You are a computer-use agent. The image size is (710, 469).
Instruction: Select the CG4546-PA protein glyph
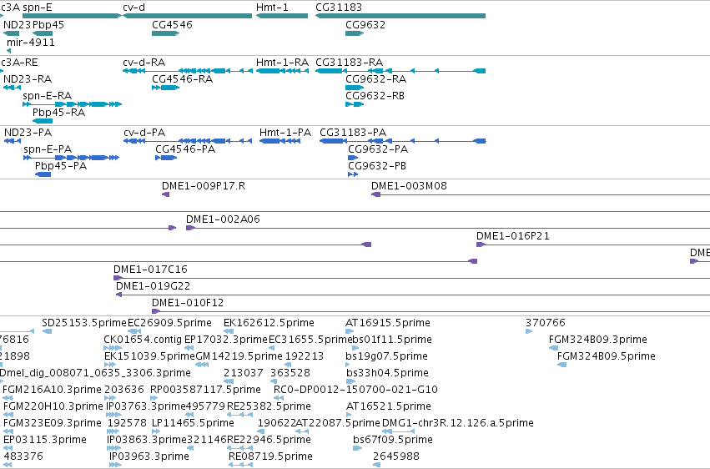[x=166, y=158]
